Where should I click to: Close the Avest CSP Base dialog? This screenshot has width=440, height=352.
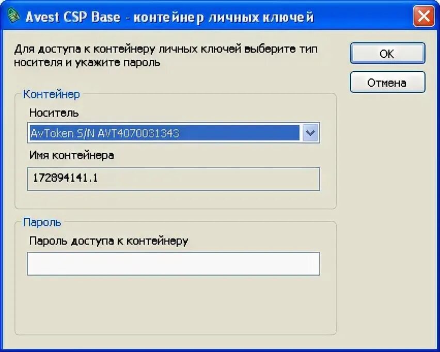[423, 17]
